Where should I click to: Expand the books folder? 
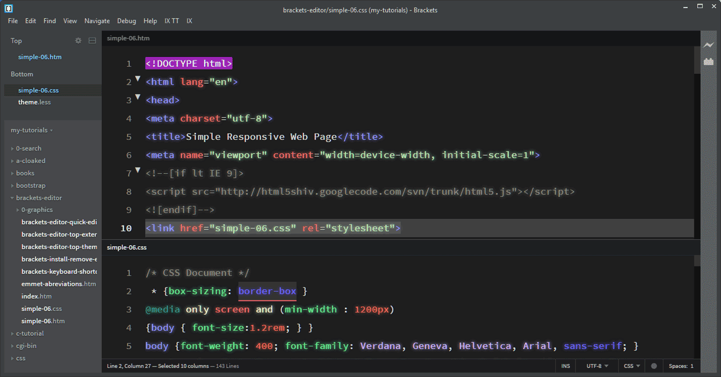click(x=25, y=173)
